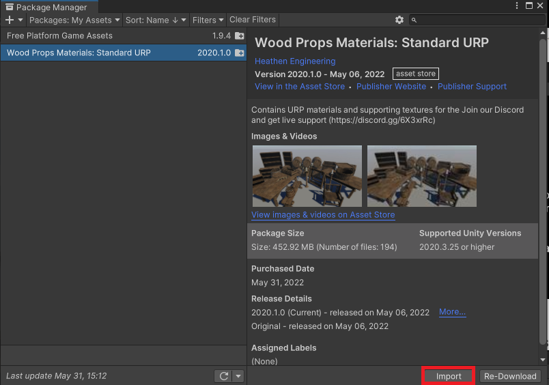Click the scrollbar down arrow
The width and height of the screenshot is (549, 385).
click(x=543, y=360)
